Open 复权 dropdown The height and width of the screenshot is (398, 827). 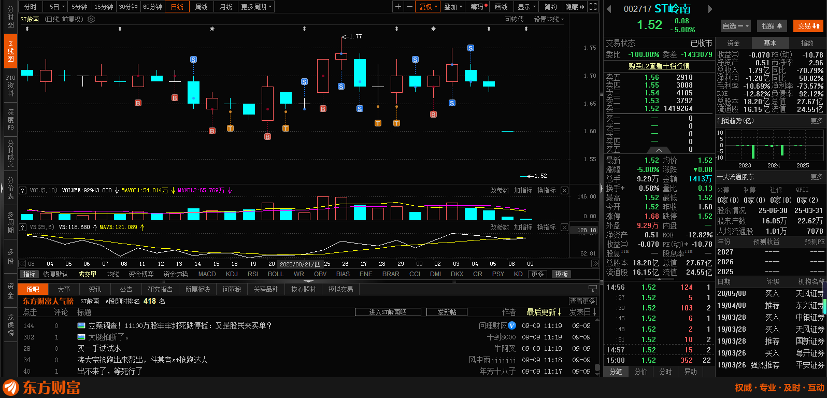click(429, 7)
